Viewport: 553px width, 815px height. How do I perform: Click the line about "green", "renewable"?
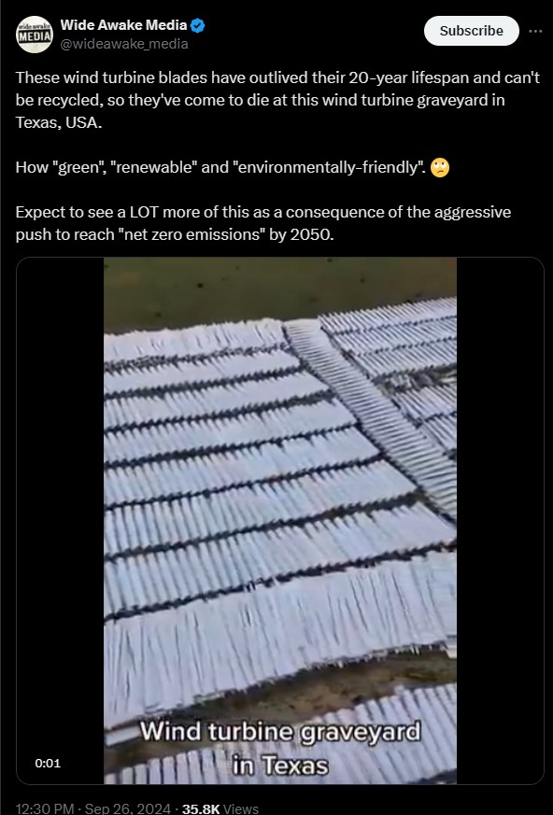tap(233, 167)
